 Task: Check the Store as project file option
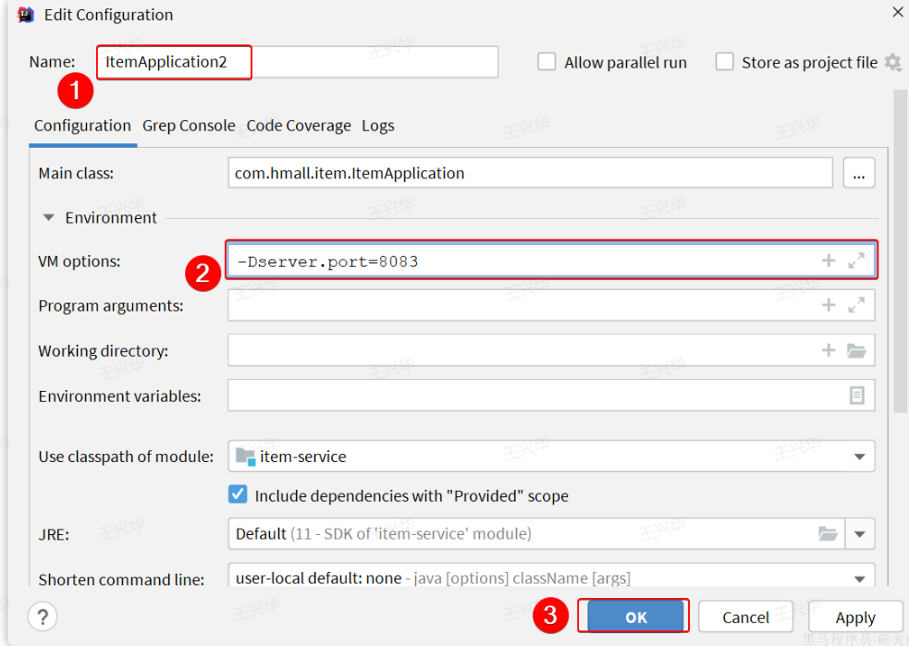725,62
